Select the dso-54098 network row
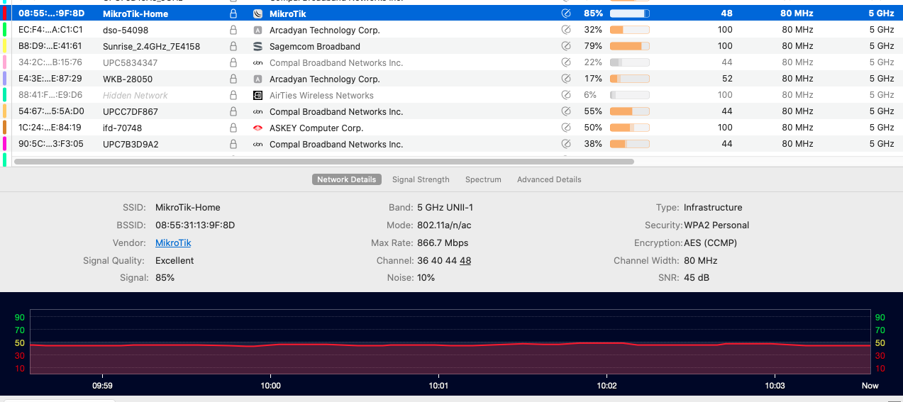 pos(451,30)
